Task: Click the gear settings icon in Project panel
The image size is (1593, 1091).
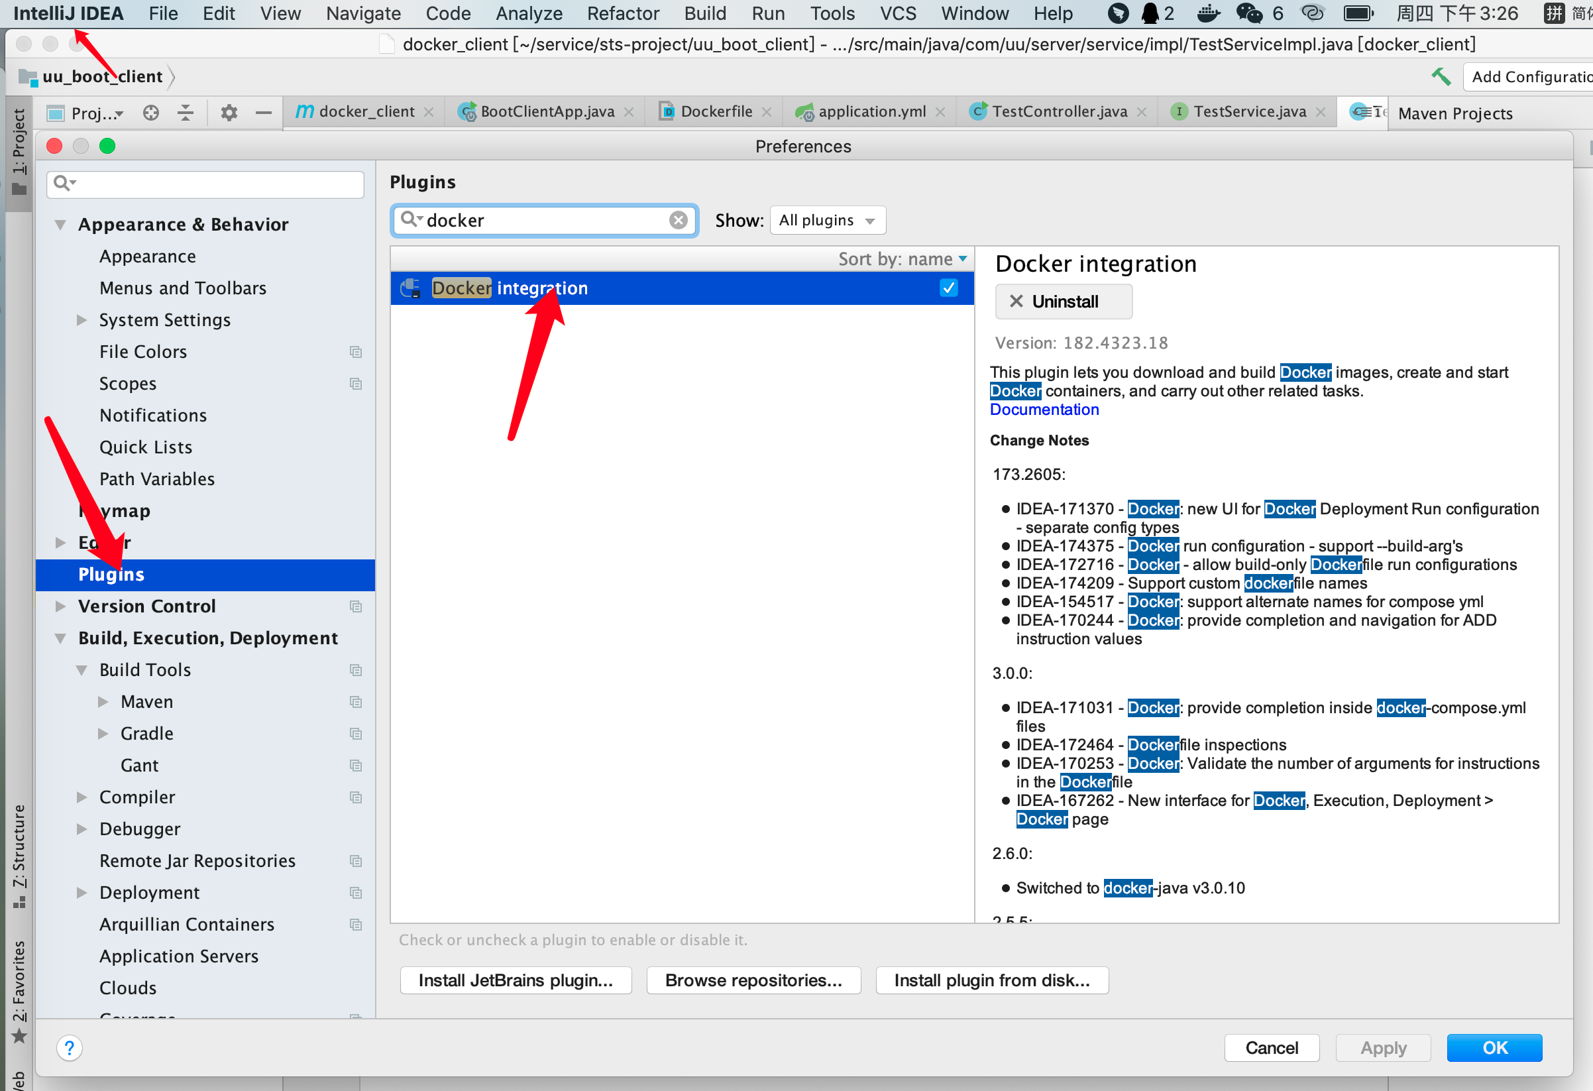Action: 229,113
